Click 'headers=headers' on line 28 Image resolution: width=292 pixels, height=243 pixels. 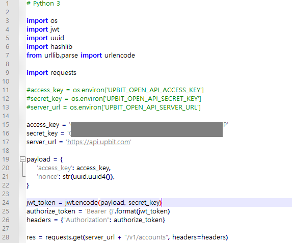199,237
